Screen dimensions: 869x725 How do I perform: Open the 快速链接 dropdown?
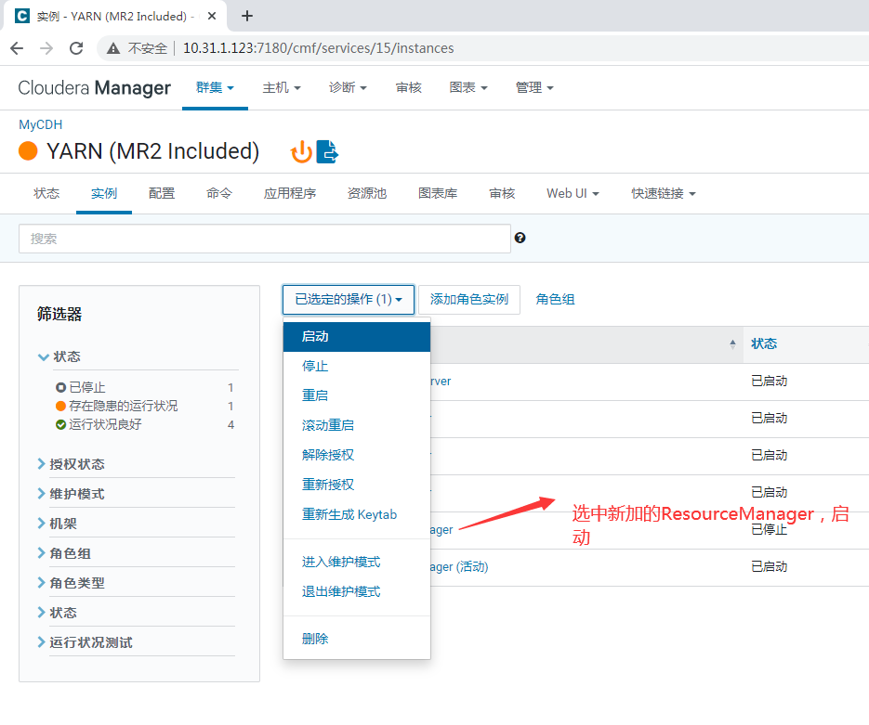pyautogui.click(x=664, y=193)
